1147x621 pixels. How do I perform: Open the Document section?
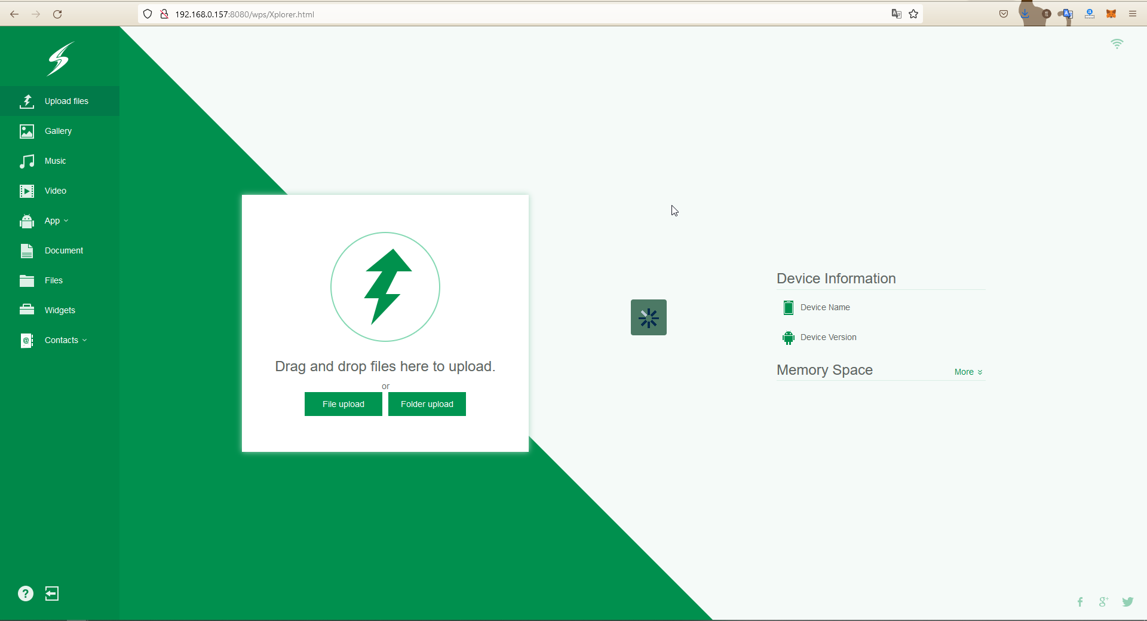pyautogui.click(x=60, y=250)
